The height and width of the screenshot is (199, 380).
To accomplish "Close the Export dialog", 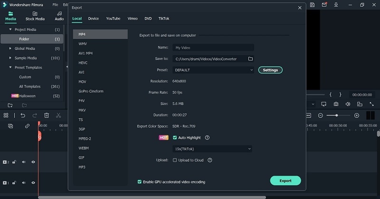I will pos(300,8).
